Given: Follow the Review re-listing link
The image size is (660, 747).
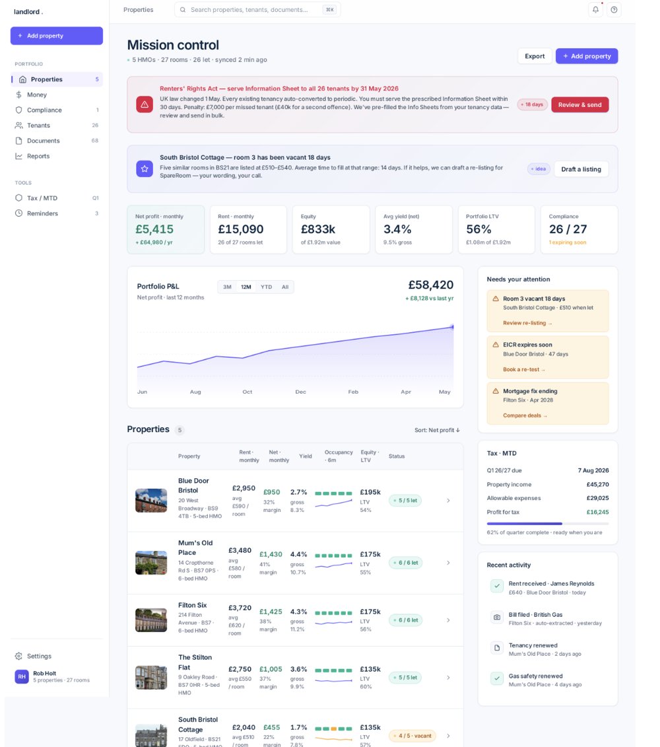Looking at the screenshot, I should (x=527, y=323).
